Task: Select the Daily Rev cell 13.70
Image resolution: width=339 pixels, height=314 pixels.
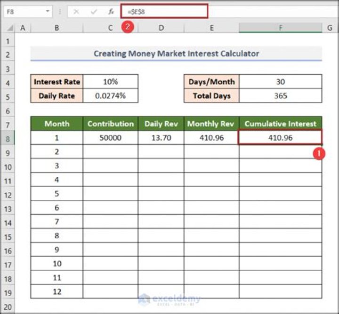Action: click(161, 138)
